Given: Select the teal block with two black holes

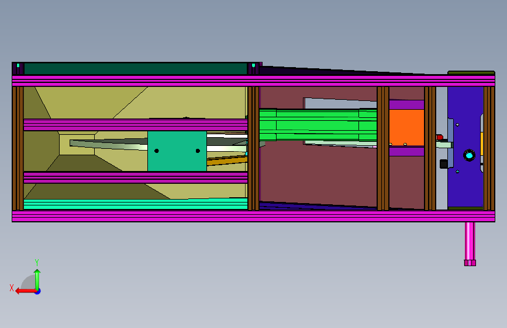Looking at the screenshot, I should pos(177,151).
